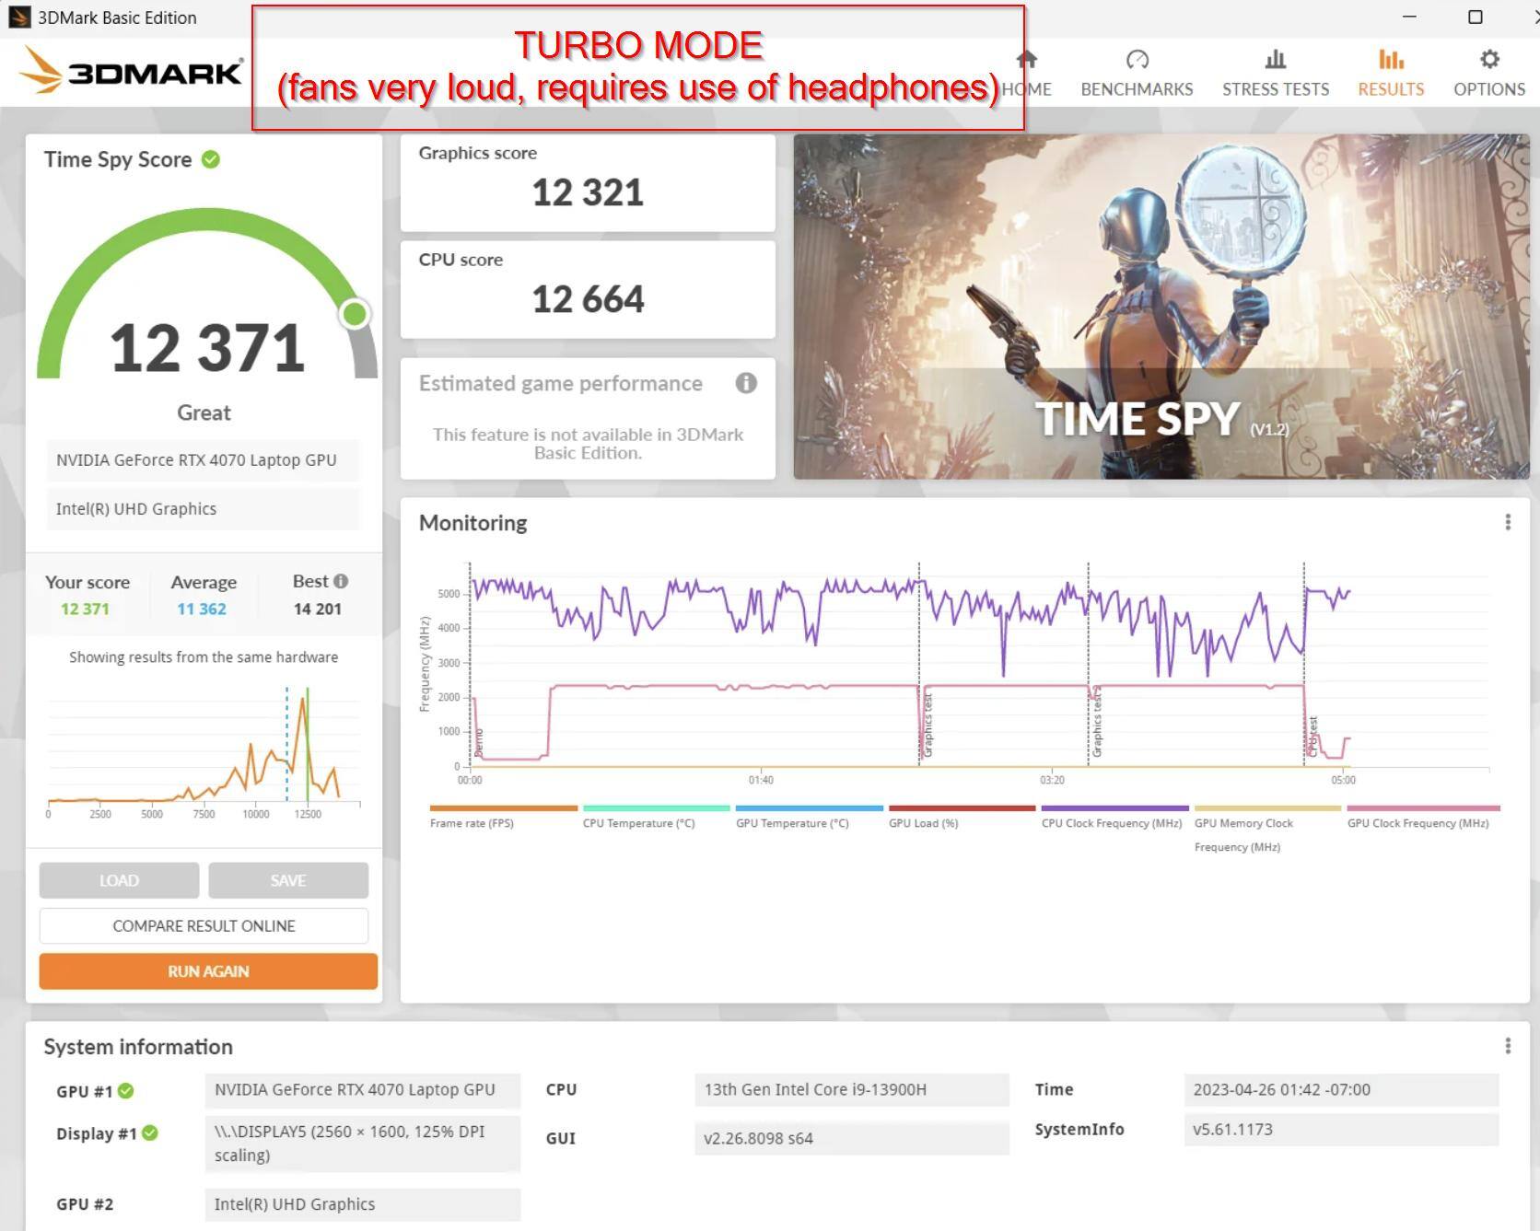This screenshot has width=1540, height=1231.
Task: Click the Frame rate orange legend swatch
Action: click(503, 808)
